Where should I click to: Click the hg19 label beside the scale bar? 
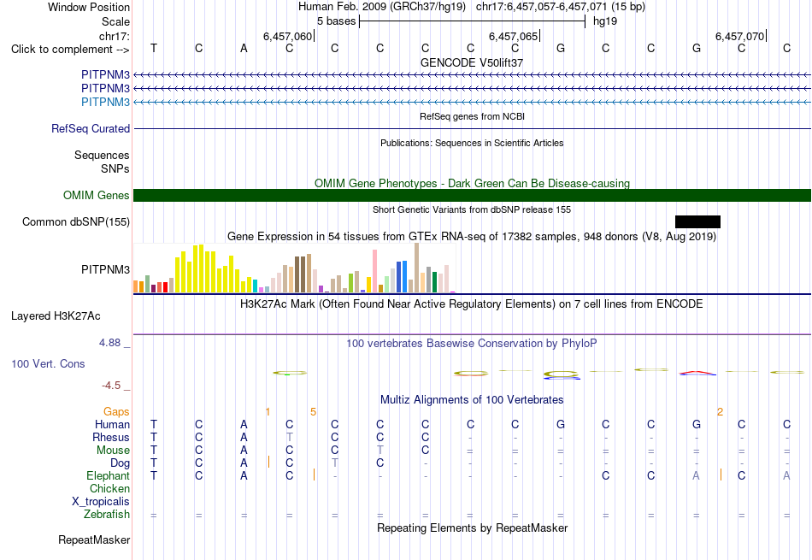pyautogui.click(x=605, y=21)
